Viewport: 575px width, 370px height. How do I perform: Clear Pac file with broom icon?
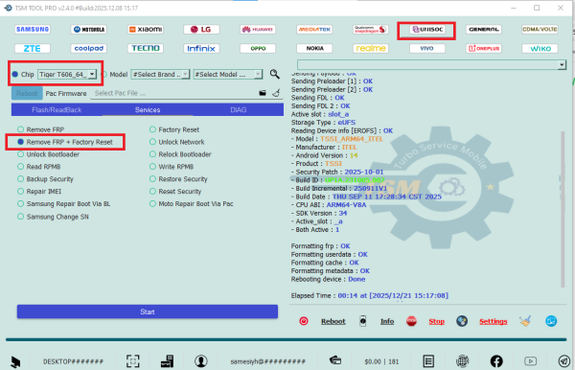tap(276, 93)
